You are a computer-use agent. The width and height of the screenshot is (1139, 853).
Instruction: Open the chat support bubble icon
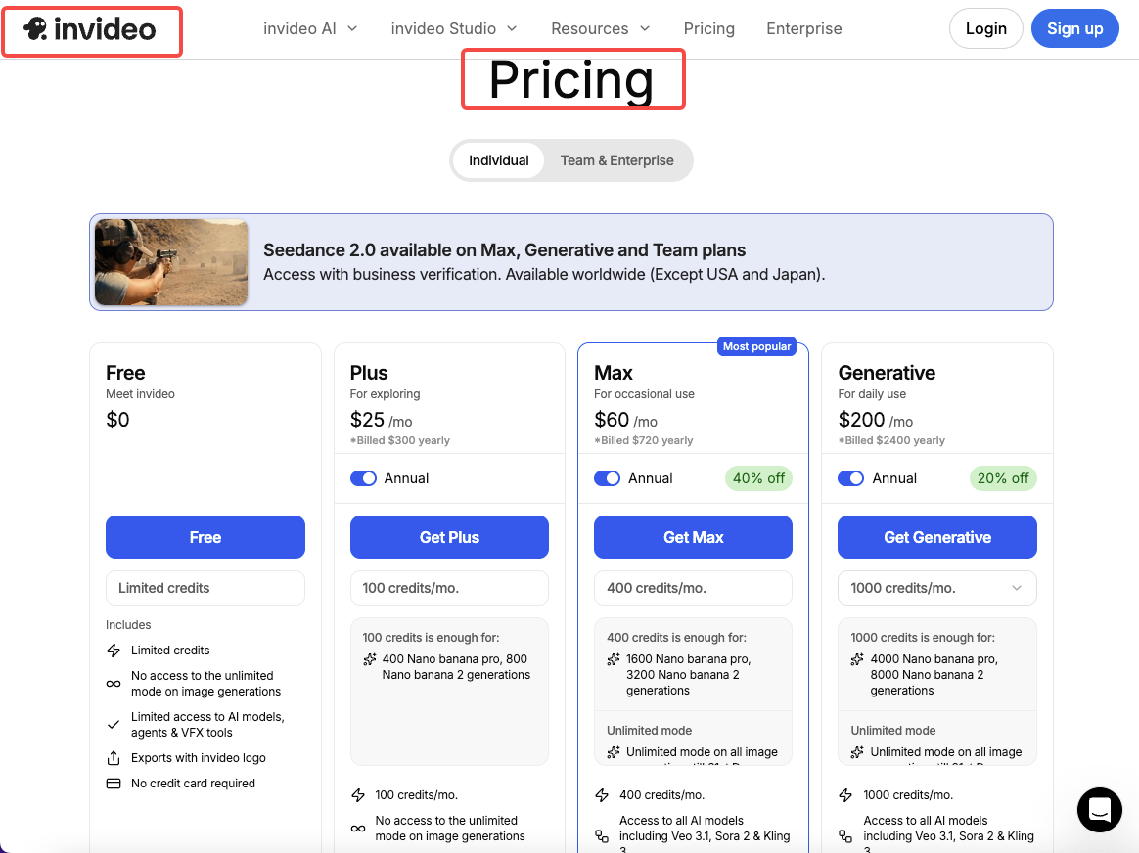coord(1099,809)
